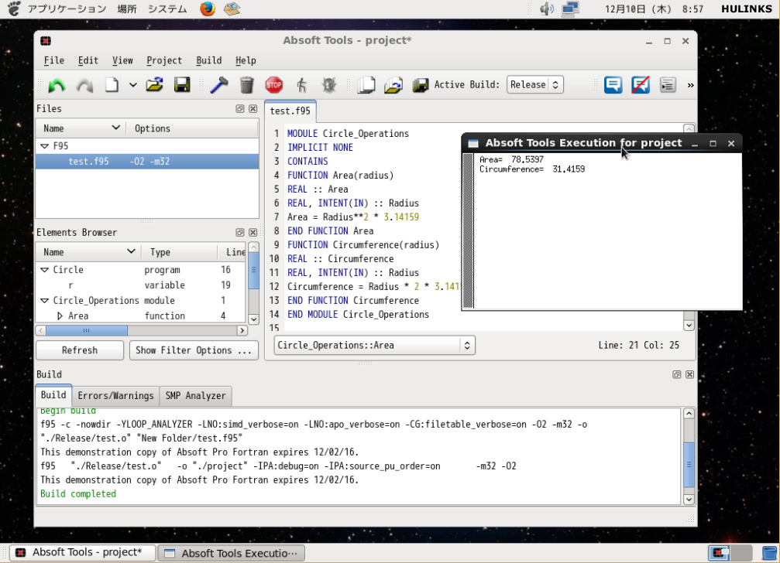Collapse the Circle_Operations module node
780x563 pixels.
point(44,300)
